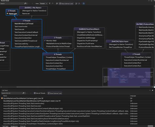Screen dimensions: 155x127
Task: Click the save diagram icon in toolbar
Action: (x=83, y=4)
